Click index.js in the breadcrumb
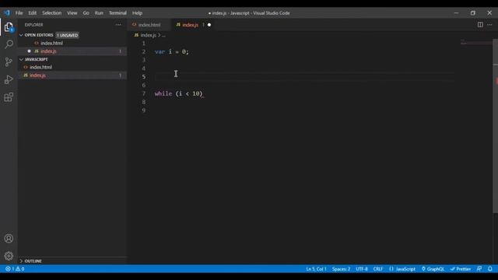 pos(148,35)
